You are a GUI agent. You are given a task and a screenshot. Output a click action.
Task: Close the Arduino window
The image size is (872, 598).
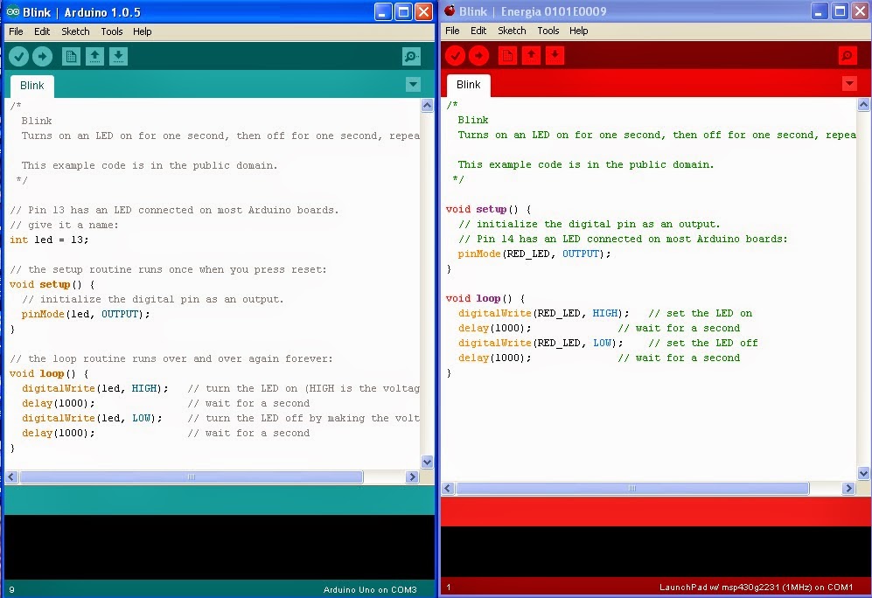coord(424,11)
